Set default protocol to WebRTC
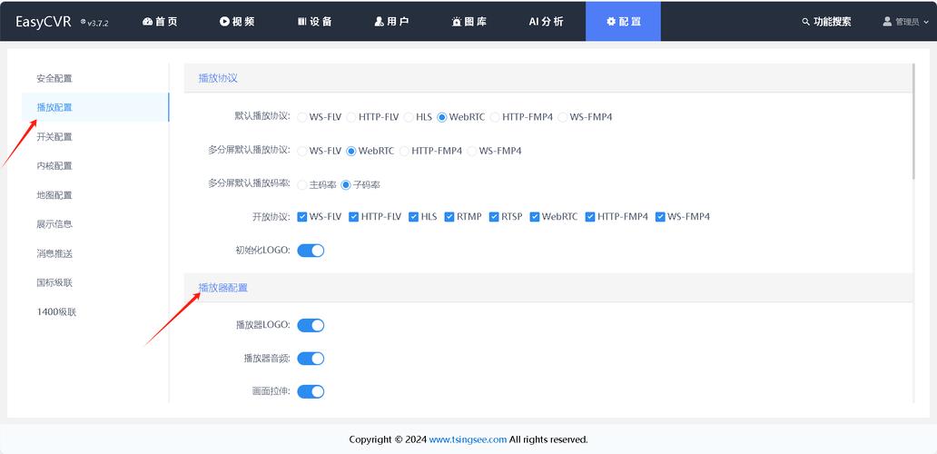937x454 pixels. 441,117
